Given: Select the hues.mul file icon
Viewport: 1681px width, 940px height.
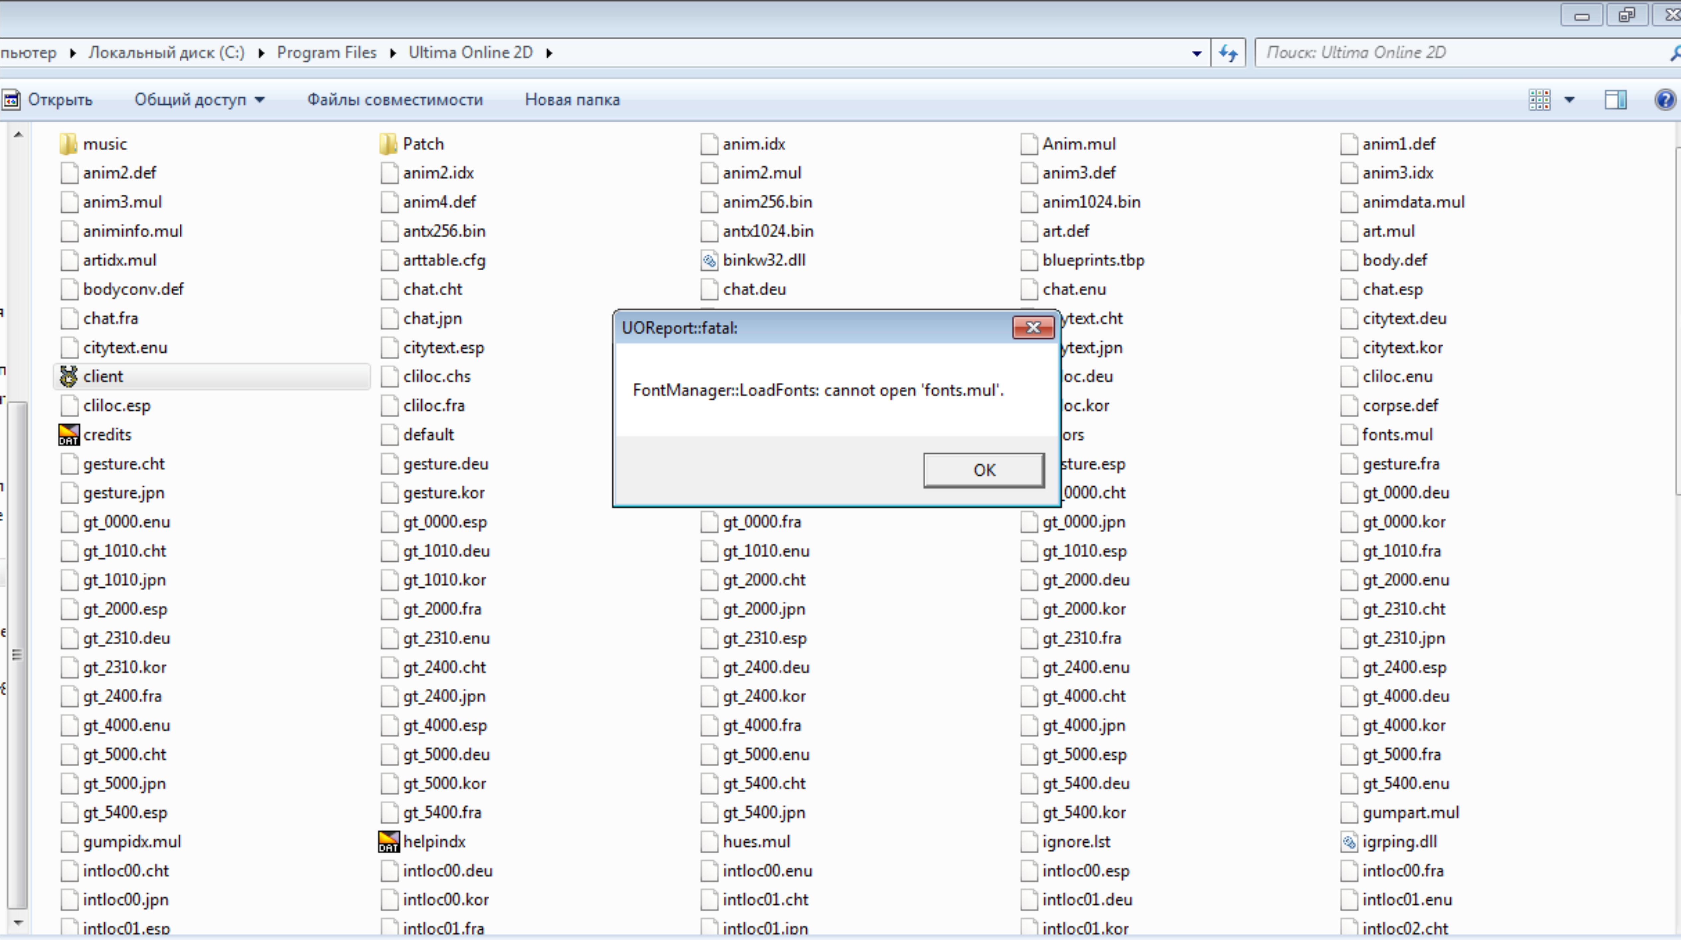Looking at the screenshot, I should click(709, 842).
